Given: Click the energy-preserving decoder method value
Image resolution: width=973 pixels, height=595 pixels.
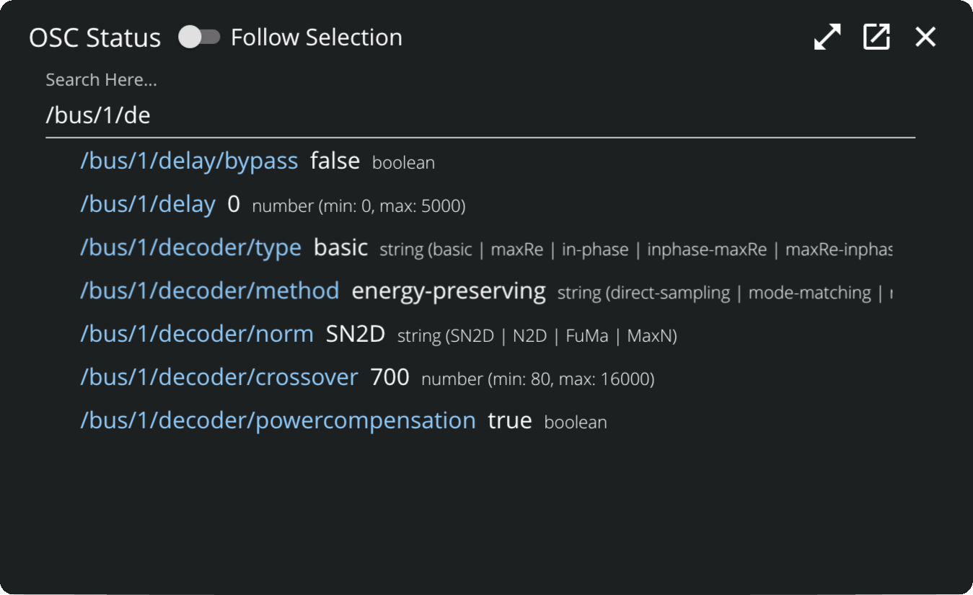Looking at the screenshot, I should [x=448, y=291].
